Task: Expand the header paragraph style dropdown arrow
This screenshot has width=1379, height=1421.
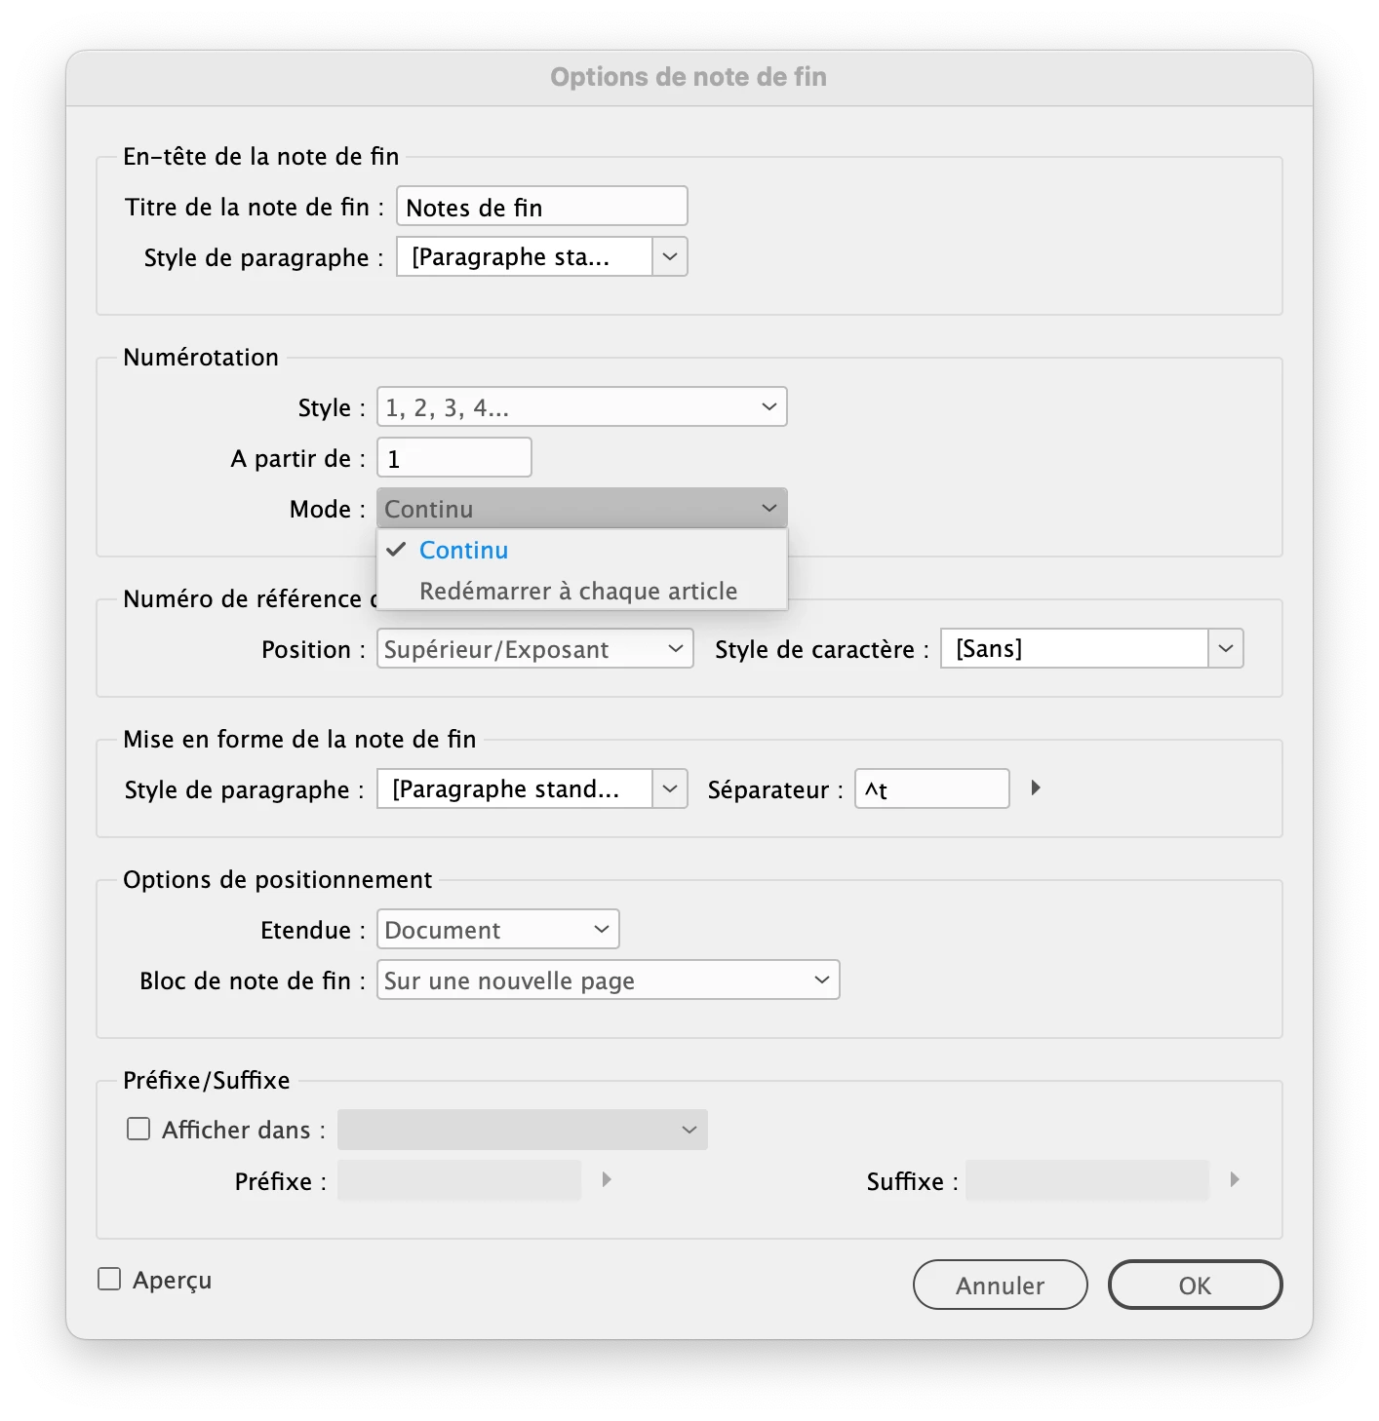Action: click(670, 256)
